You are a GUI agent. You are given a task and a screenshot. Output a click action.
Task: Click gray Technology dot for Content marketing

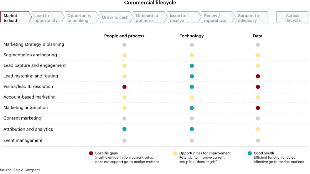coord(192,118)
